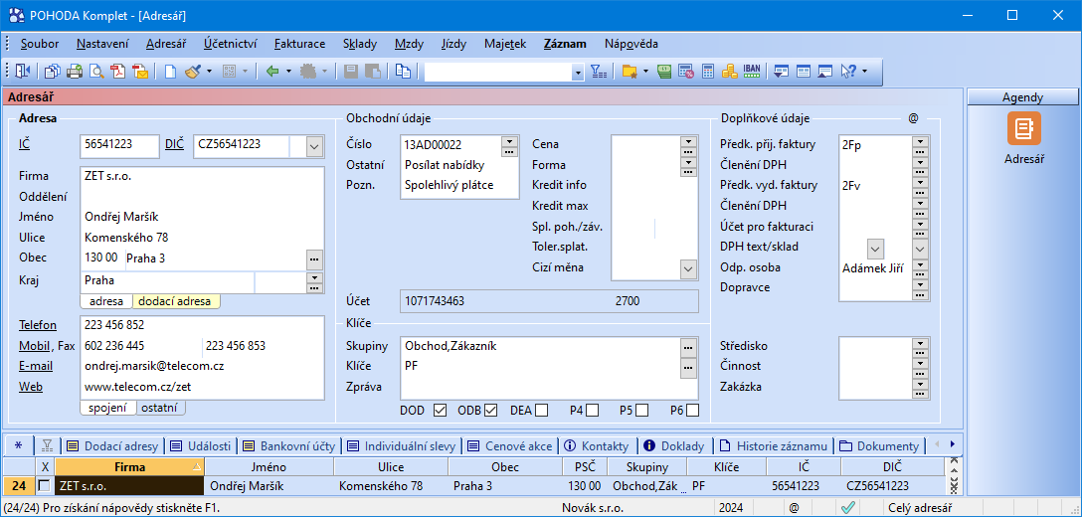Open dropdown arrow beside the paintbrush icon
This screenshot has width=1082, height=517.
pyautogui.click(x=210, y=71)
